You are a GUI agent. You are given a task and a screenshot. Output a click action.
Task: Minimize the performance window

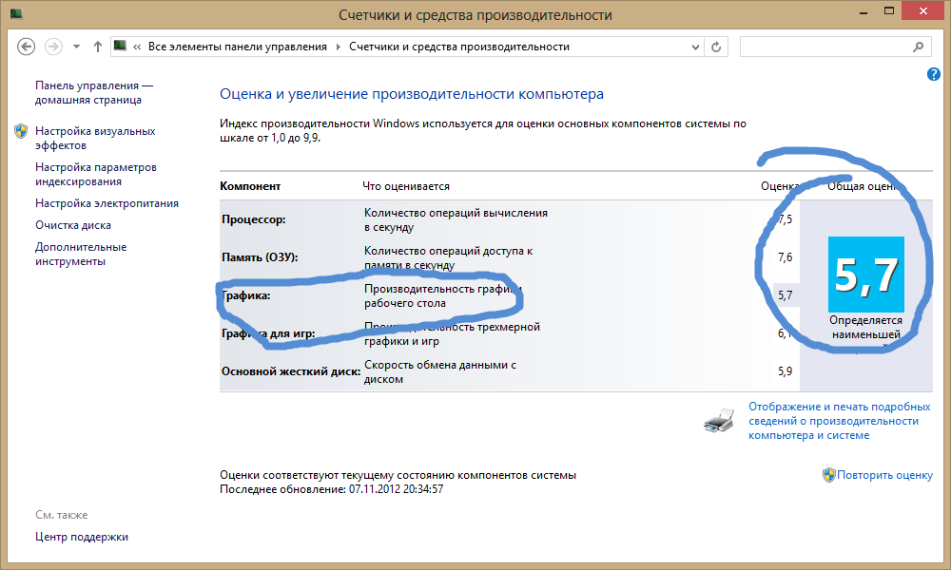pyautogui.click(x=864, y=11)
